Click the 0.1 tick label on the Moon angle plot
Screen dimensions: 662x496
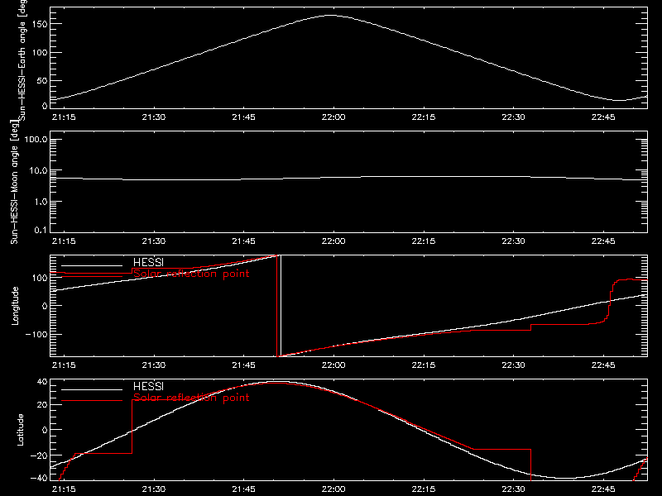[41, 230]
